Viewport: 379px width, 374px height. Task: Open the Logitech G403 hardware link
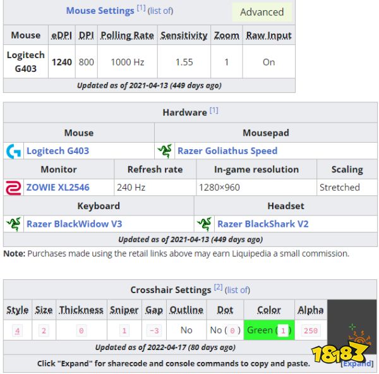57,151
